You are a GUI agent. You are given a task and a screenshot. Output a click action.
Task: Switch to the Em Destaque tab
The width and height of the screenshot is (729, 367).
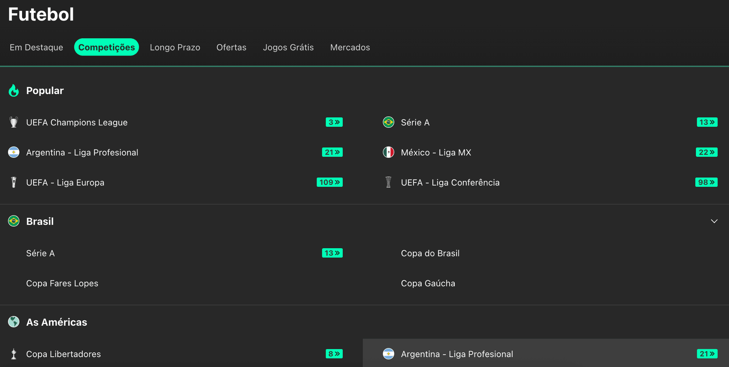tap(36, 47)
